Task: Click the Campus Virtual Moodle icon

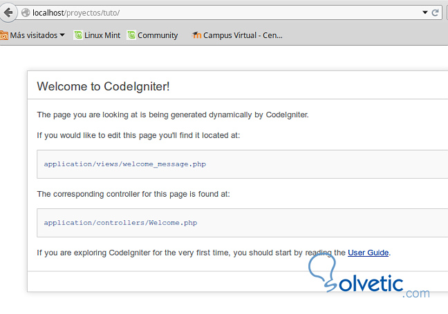Action: coord(196,35)
